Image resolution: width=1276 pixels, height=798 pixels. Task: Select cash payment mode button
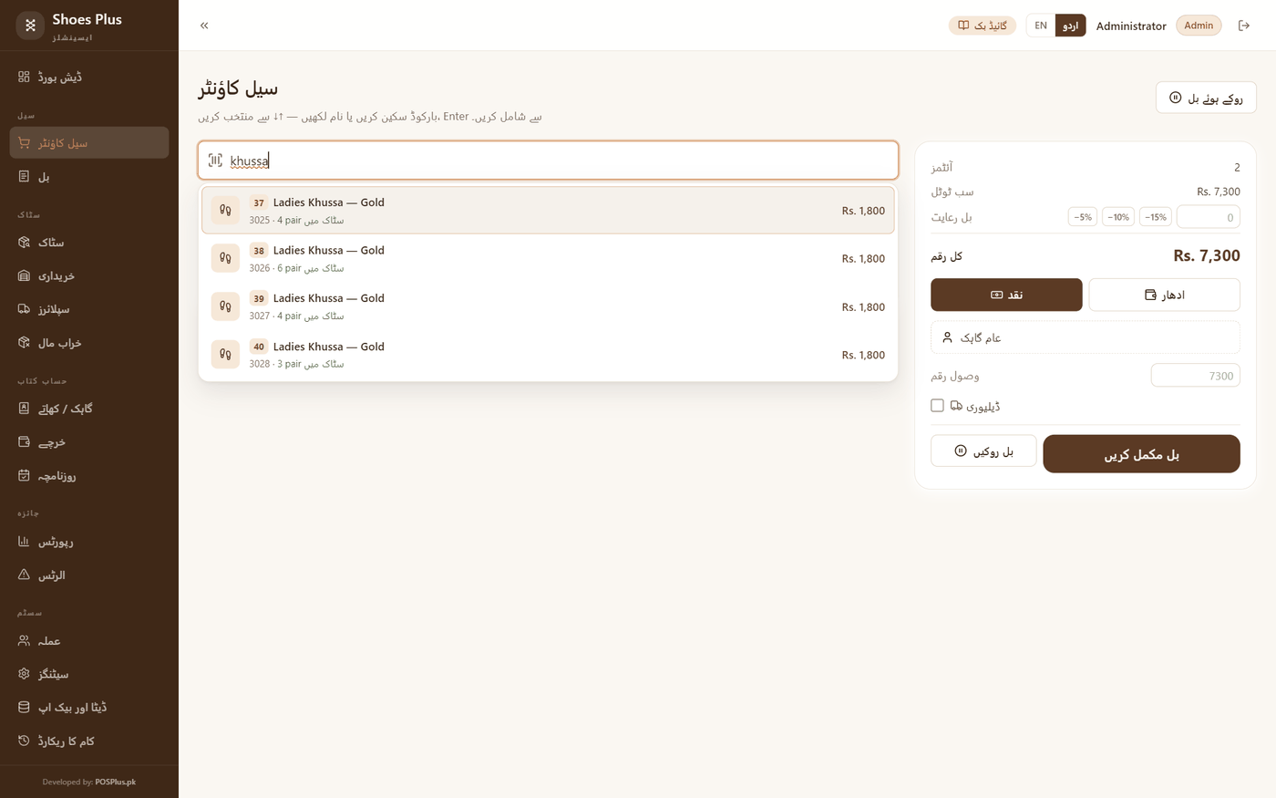(1006, 295)
